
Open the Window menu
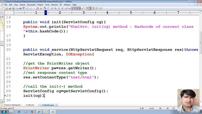point(67,5)
